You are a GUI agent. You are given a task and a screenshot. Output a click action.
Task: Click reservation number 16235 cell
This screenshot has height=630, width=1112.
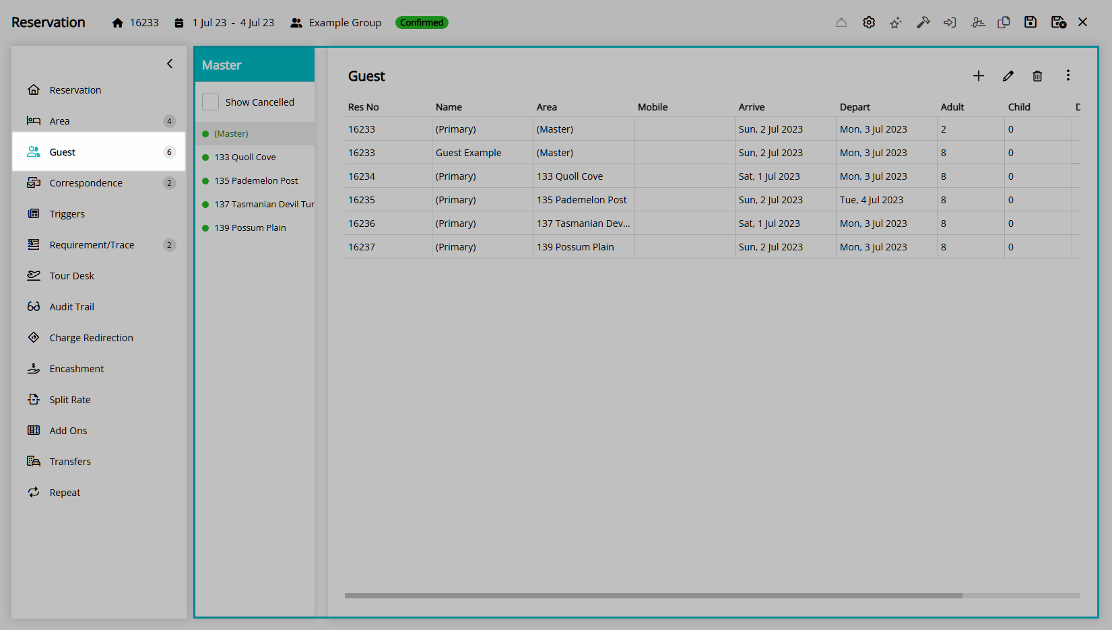pyautogui.click(x=388, y=200)
